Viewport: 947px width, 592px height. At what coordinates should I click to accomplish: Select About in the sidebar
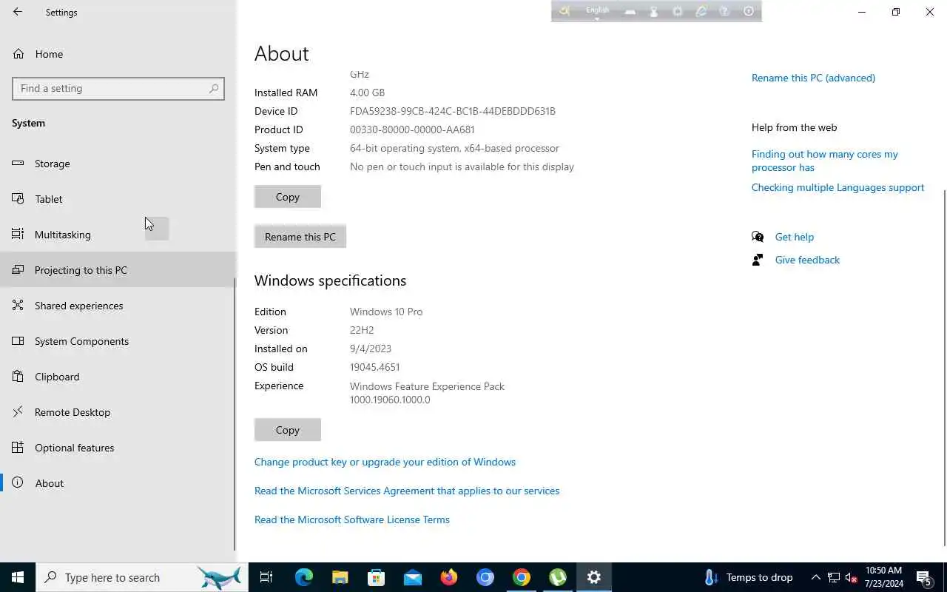[x=118, y=483]
